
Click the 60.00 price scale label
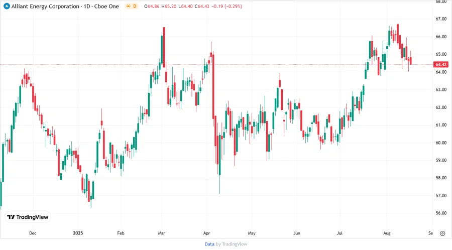pyautogui.click(x=441, y=143)
